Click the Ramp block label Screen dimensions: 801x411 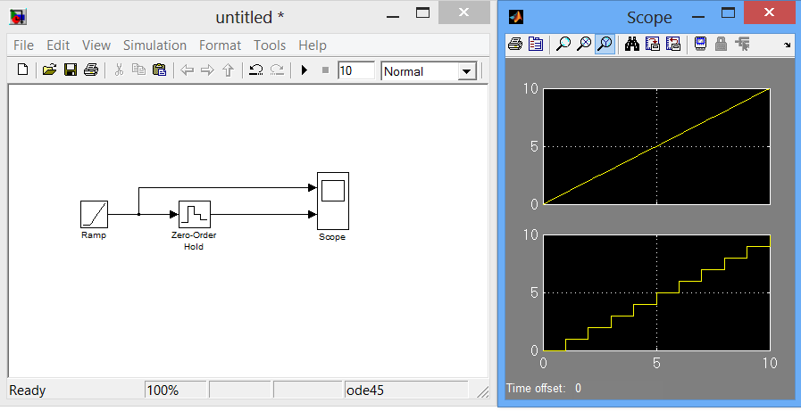[94, 235]
